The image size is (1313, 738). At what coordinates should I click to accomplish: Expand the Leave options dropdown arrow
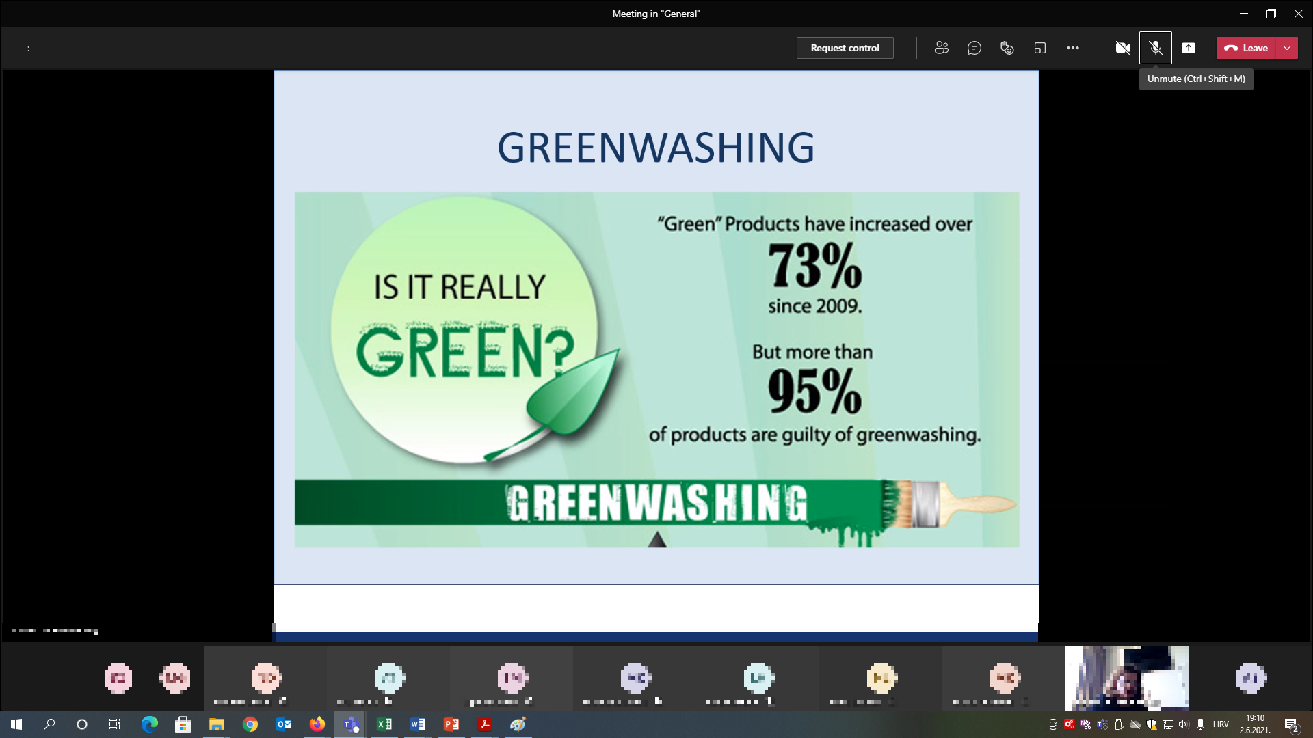click(1287, 48)
